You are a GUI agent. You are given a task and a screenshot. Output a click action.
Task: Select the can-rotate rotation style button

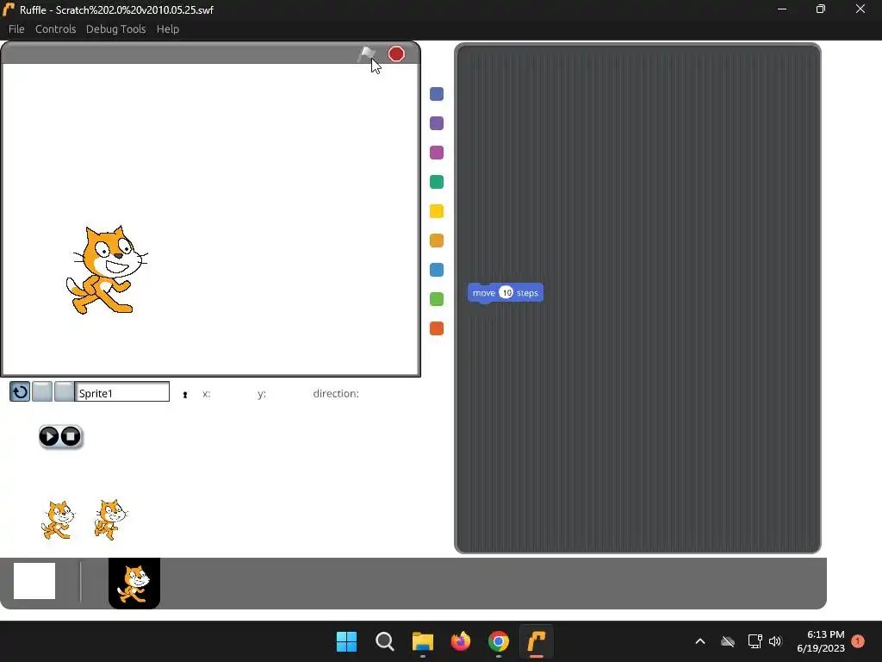click(20, 391)
